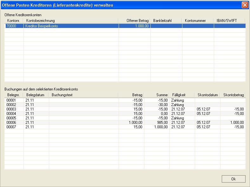This screenshot has height=187, width=250.
Task: Click the Skontodatum column header
Action: (207, 95)
